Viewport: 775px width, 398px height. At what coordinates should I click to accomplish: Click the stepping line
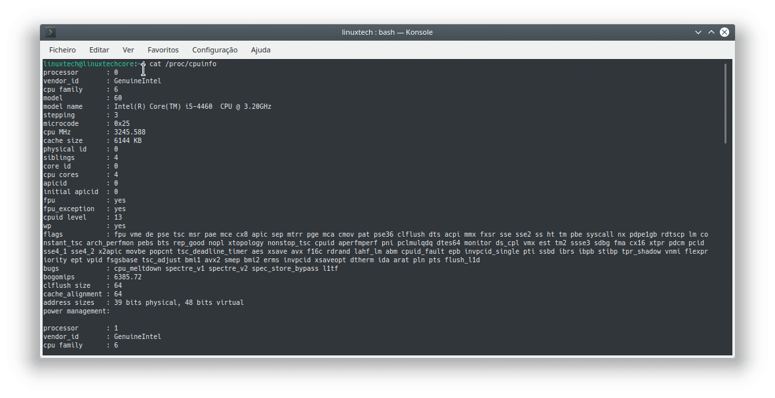tap(81, 115)
